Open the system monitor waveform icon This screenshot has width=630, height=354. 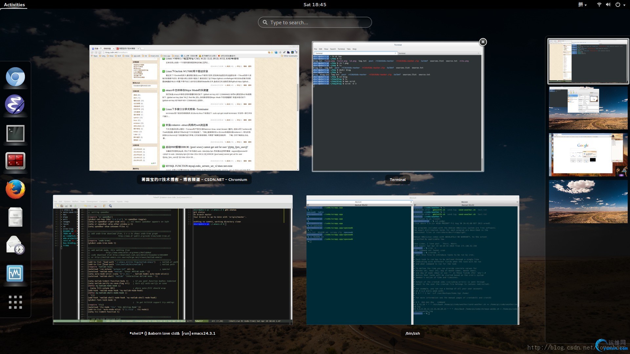coord(15,273)
